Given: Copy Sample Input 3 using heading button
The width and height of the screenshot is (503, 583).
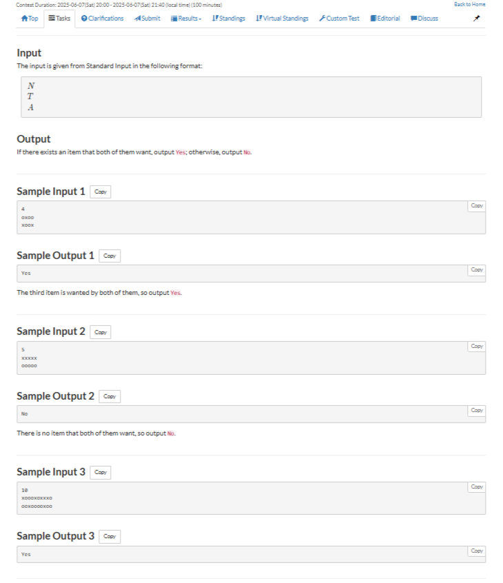Looking at the screenshot, I should [101, 473].
